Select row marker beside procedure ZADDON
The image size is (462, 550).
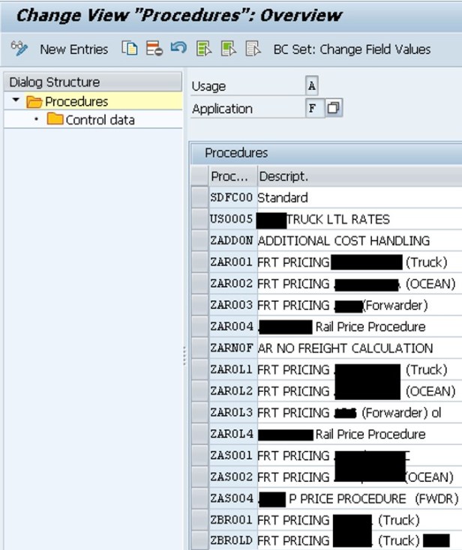click(199, 241)
